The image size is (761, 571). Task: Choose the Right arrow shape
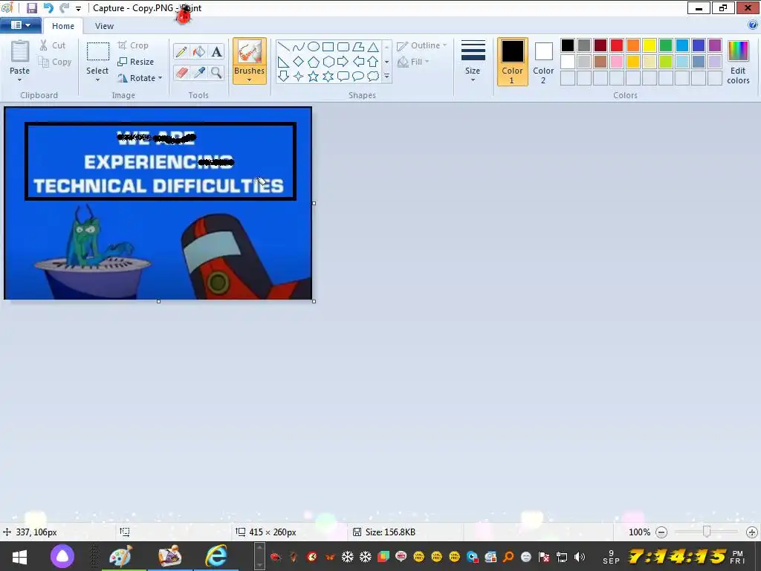click(343, 62)
